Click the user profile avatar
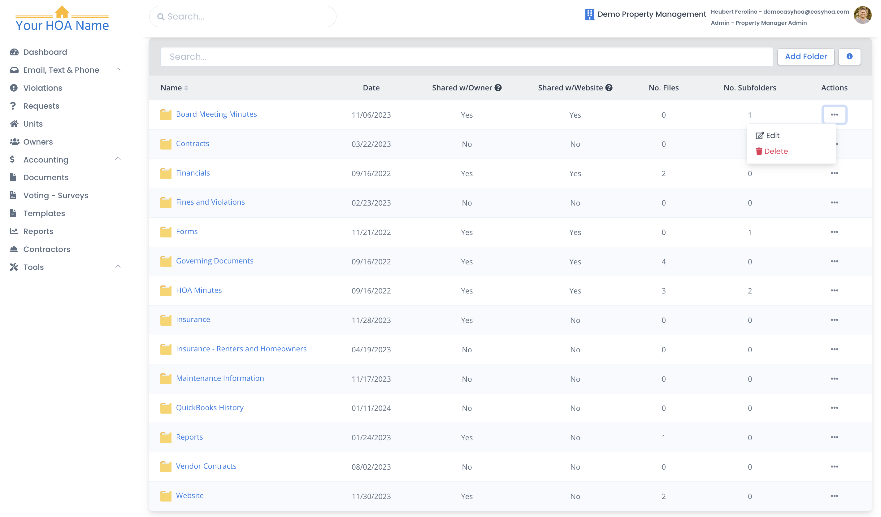The height and width of the screenshot is (517, 881). 862,15
